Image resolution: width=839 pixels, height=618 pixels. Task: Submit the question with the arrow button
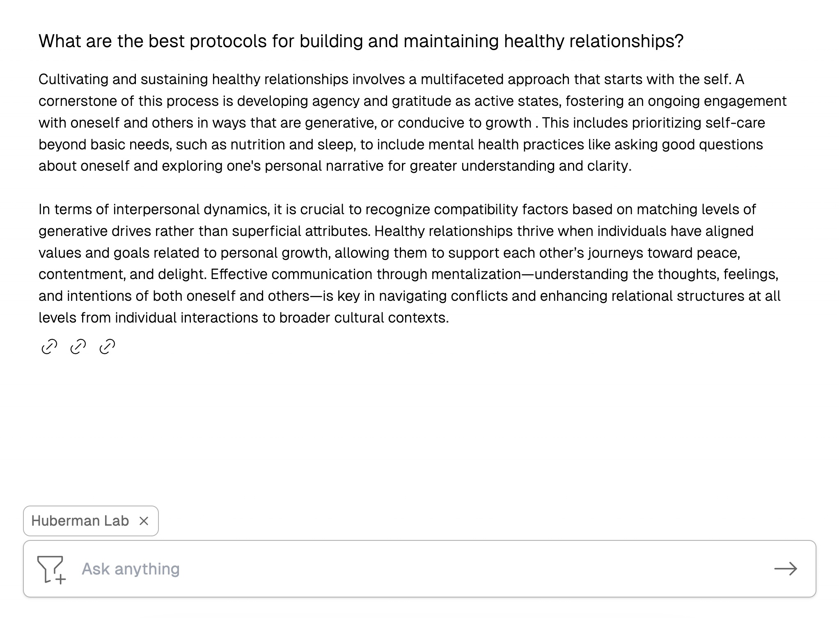(x=785, y=569)
